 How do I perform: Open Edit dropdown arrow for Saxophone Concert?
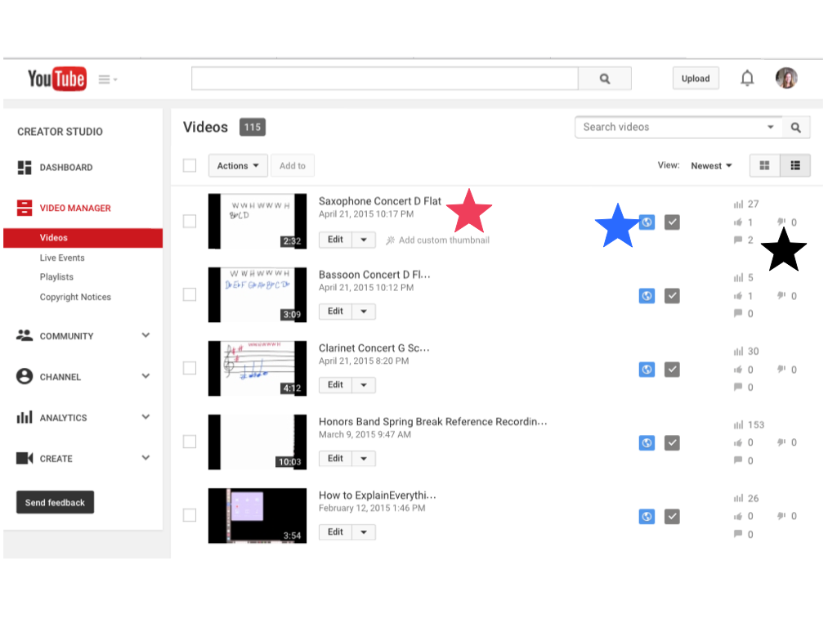(x=364, y=240)
